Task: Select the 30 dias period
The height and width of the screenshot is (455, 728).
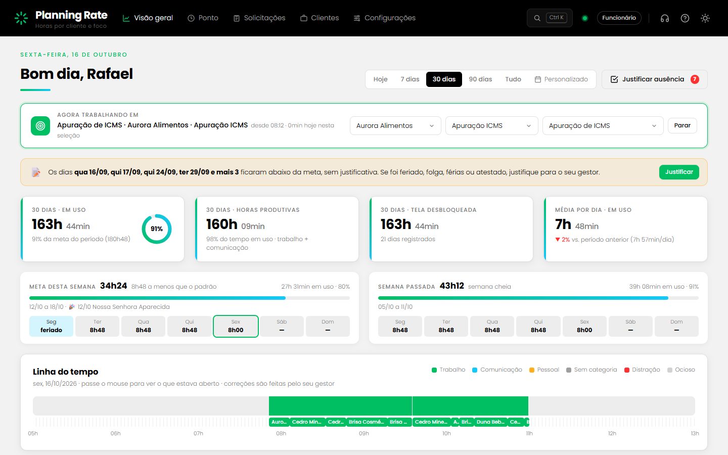Action: pos(444,79)
